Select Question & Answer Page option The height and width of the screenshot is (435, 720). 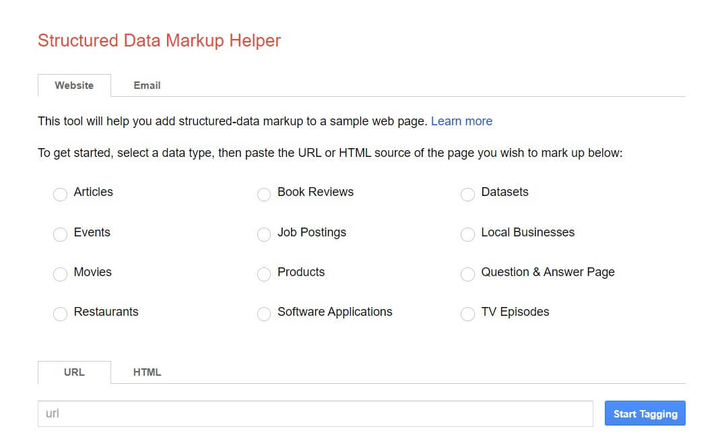[467, 274]
